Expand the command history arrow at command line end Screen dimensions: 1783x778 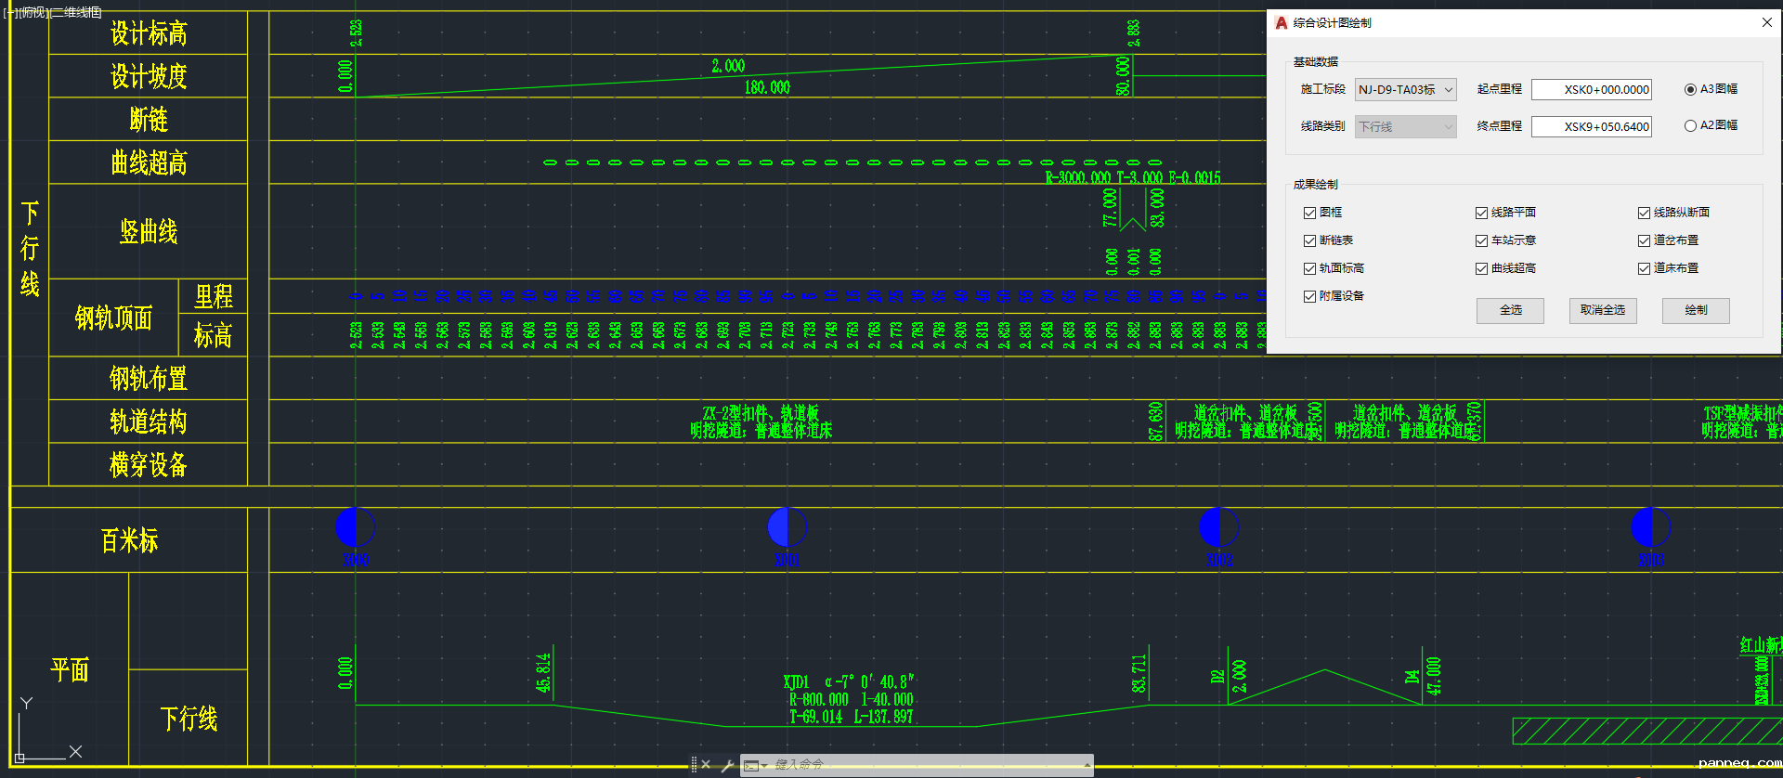(x=1087, y=765)
